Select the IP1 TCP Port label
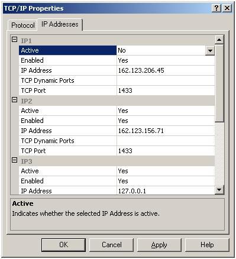Image resolution: width=236 pixels, height=259 pixels. [x=33, y=90]
